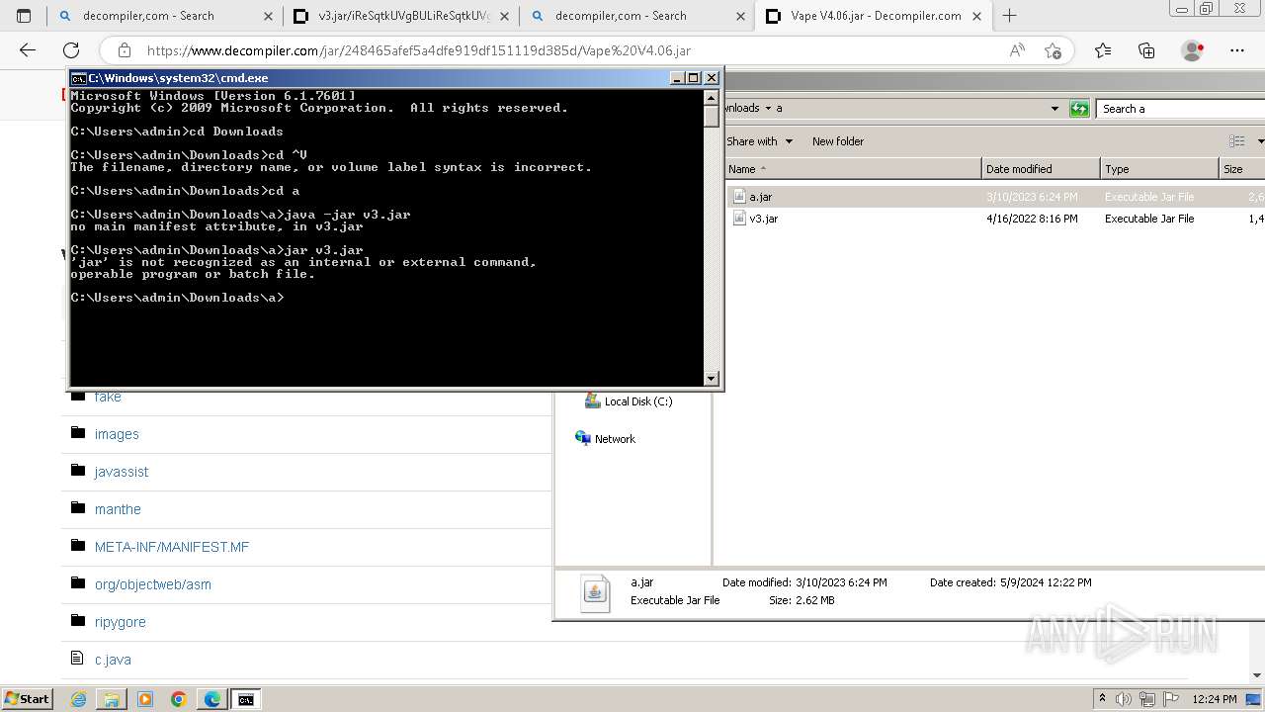
Task: Sort by Size column header
Action: (x=1242, y=169)
